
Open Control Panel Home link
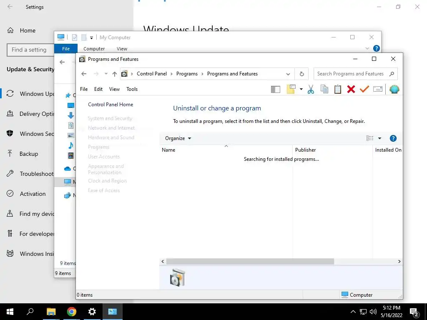coord(111,105)
